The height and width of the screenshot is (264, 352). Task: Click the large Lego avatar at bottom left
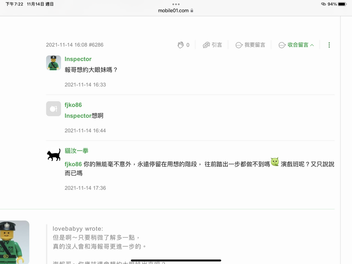(x=14, y=242)
